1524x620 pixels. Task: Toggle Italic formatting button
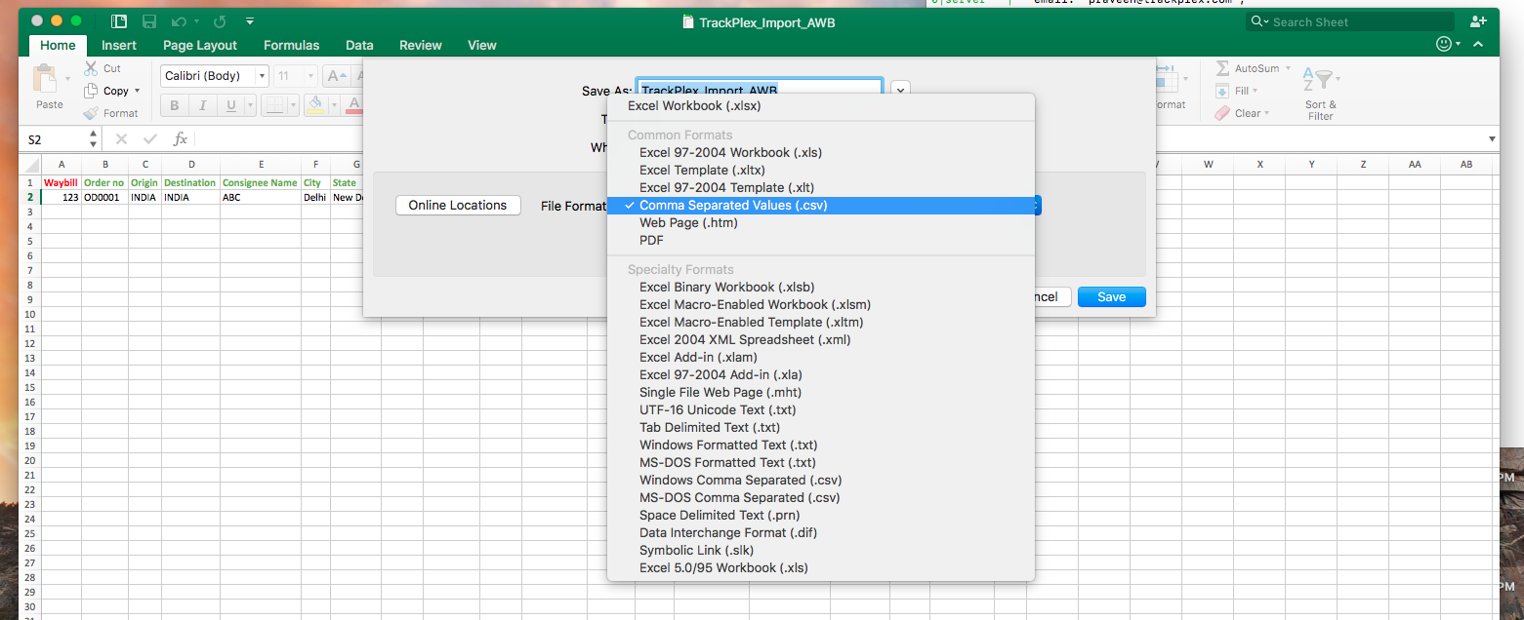pyautogui.click(x=202, y=106)
